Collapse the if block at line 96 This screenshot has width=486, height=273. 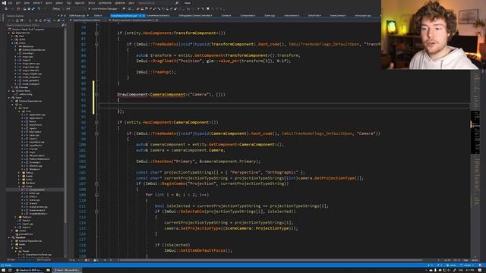tap(96, 122)
